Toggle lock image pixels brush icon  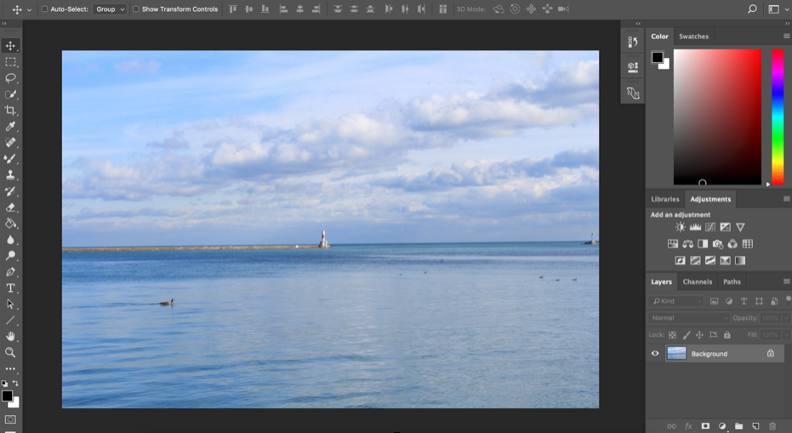point(687,335)
